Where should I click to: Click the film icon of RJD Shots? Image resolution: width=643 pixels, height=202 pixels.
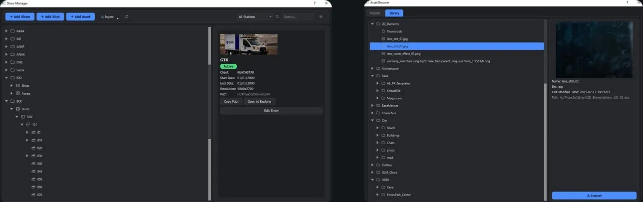coord(18,86)
